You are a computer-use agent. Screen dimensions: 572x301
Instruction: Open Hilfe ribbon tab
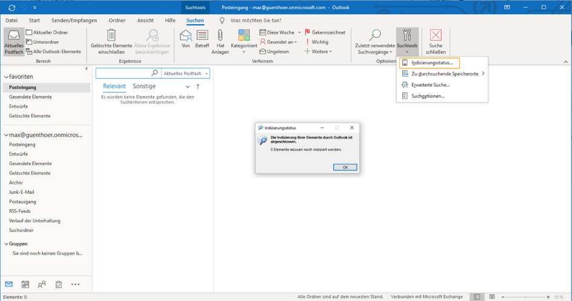[170, 21]
